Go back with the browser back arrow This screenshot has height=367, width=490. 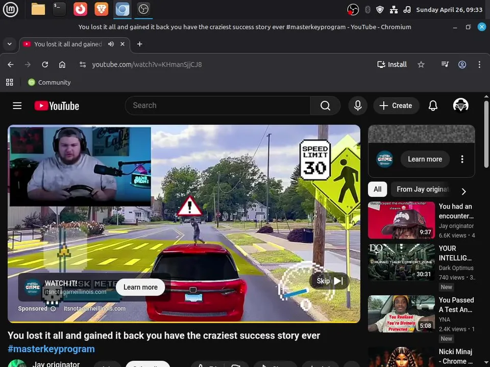click(x=11, y=65)
